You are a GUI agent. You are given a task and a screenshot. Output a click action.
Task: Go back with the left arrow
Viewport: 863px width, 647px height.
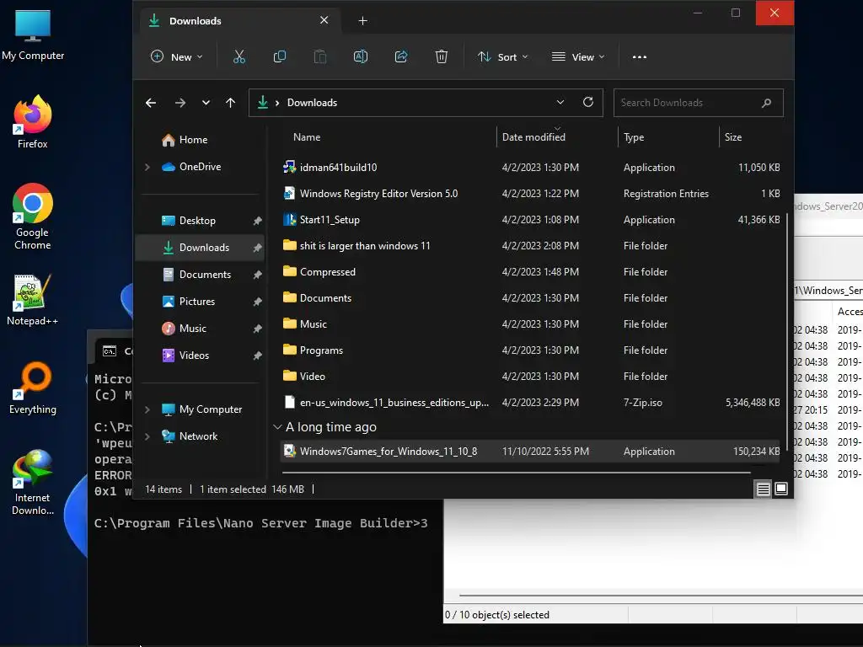[151, 103]
